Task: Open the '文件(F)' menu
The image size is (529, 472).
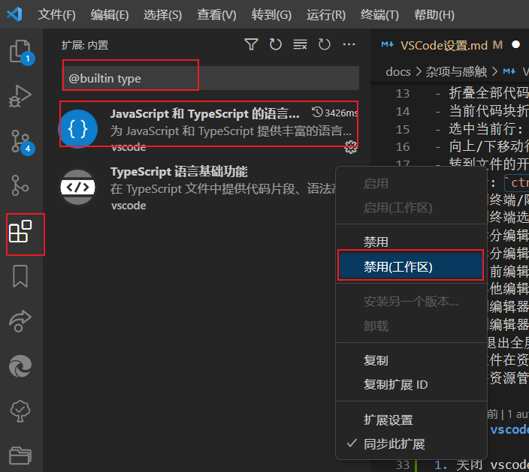Action: click(x=56, y=15)
